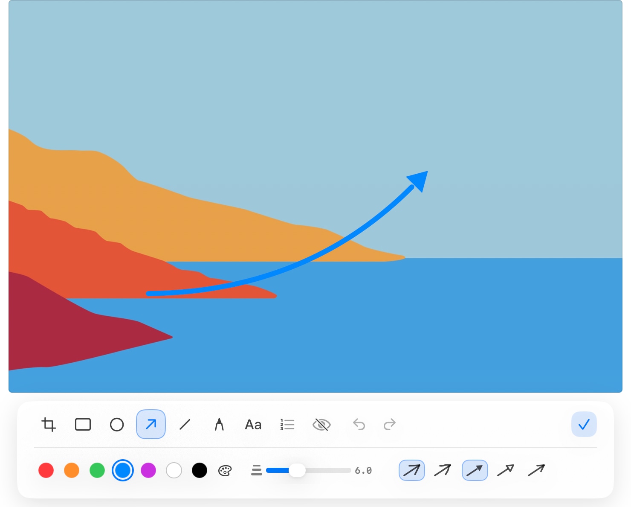This screenshot has height=507, width=631.
Task: Pick the red color swatch
Action: [x=46, y=470]
